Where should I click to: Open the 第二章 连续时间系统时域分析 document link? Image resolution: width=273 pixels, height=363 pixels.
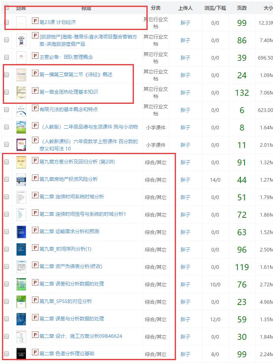coord(72,197)
